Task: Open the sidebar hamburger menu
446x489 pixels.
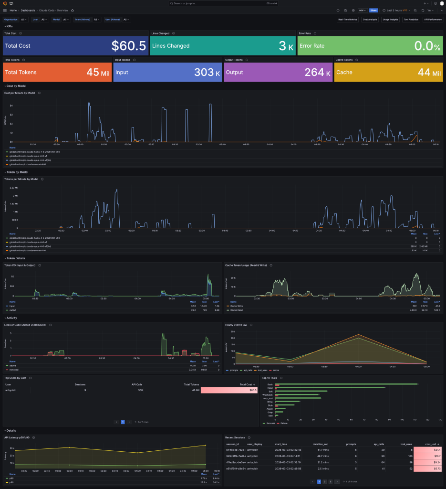Action: (x=5, y=10)
